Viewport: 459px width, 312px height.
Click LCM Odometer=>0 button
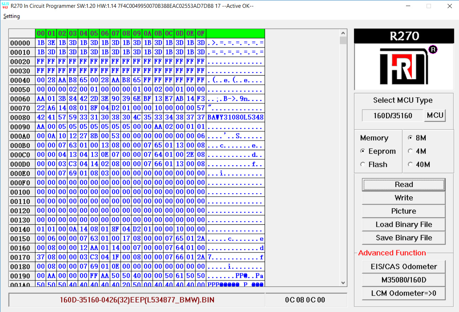tap(403, 293)
